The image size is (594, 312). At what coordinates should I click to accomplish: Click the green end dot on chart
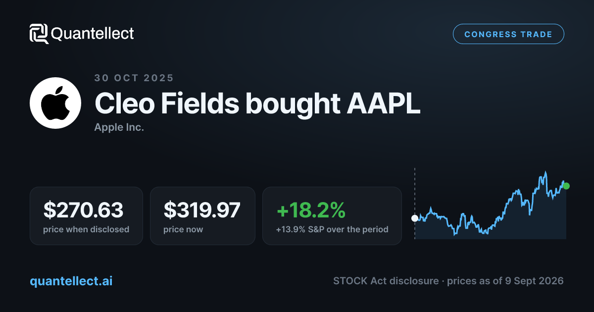566,186
